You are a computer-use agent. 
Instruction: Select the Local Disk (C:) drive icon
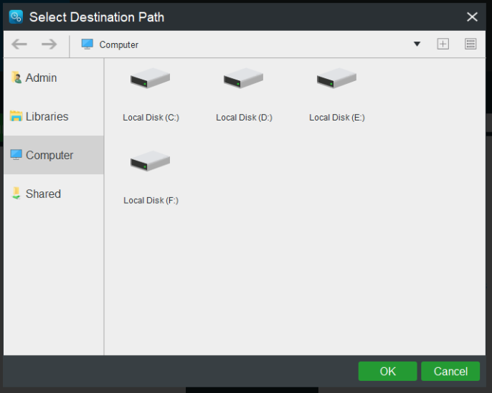tap(151, 78)
